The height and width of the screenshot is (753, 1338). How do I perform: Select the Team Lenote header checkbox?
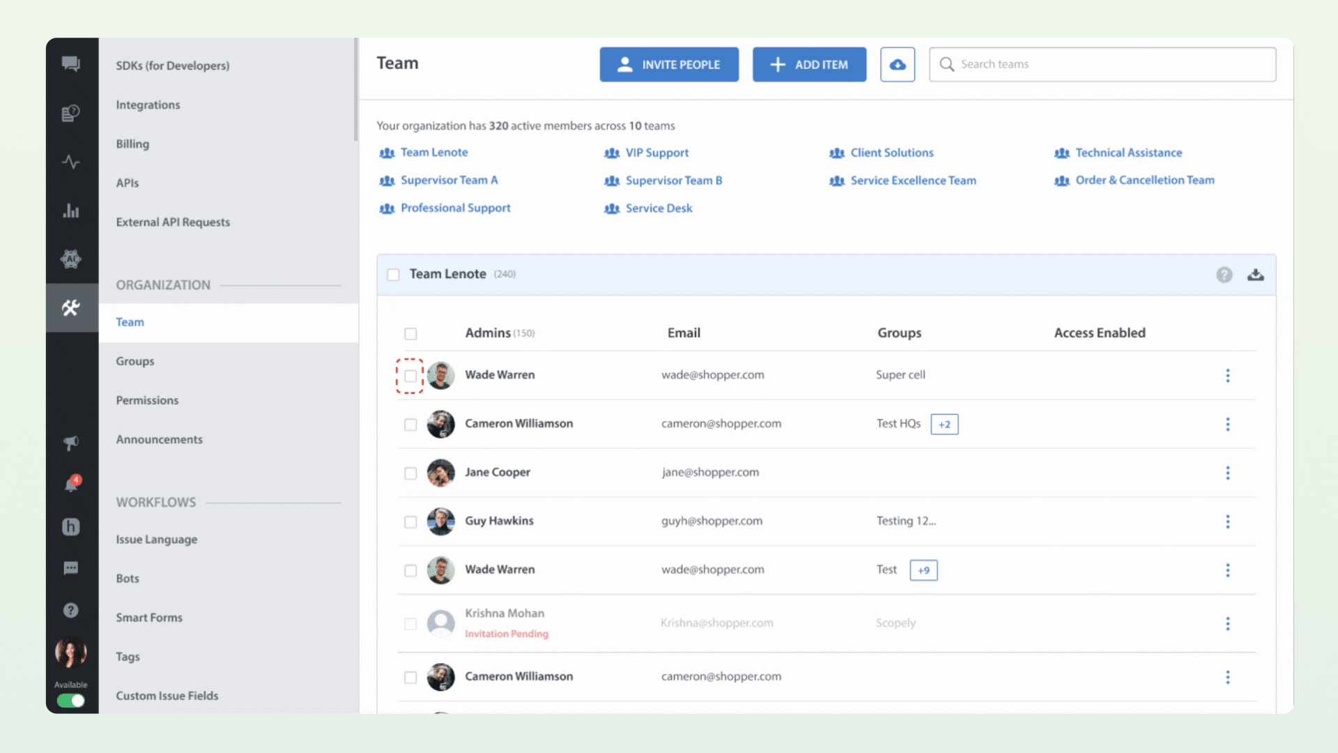[394, 275]
